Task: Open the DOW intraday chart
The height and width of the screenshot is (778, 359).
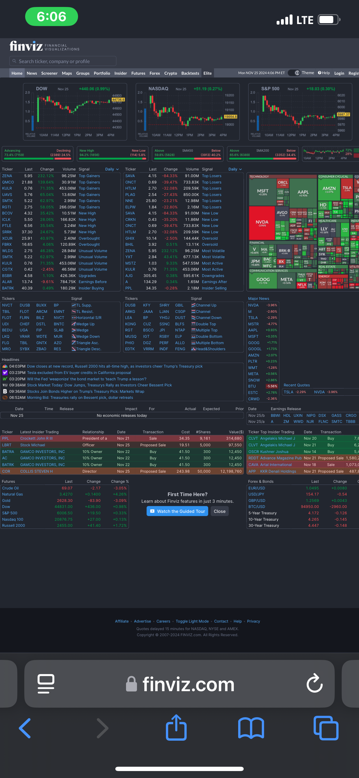Action: 75,112
